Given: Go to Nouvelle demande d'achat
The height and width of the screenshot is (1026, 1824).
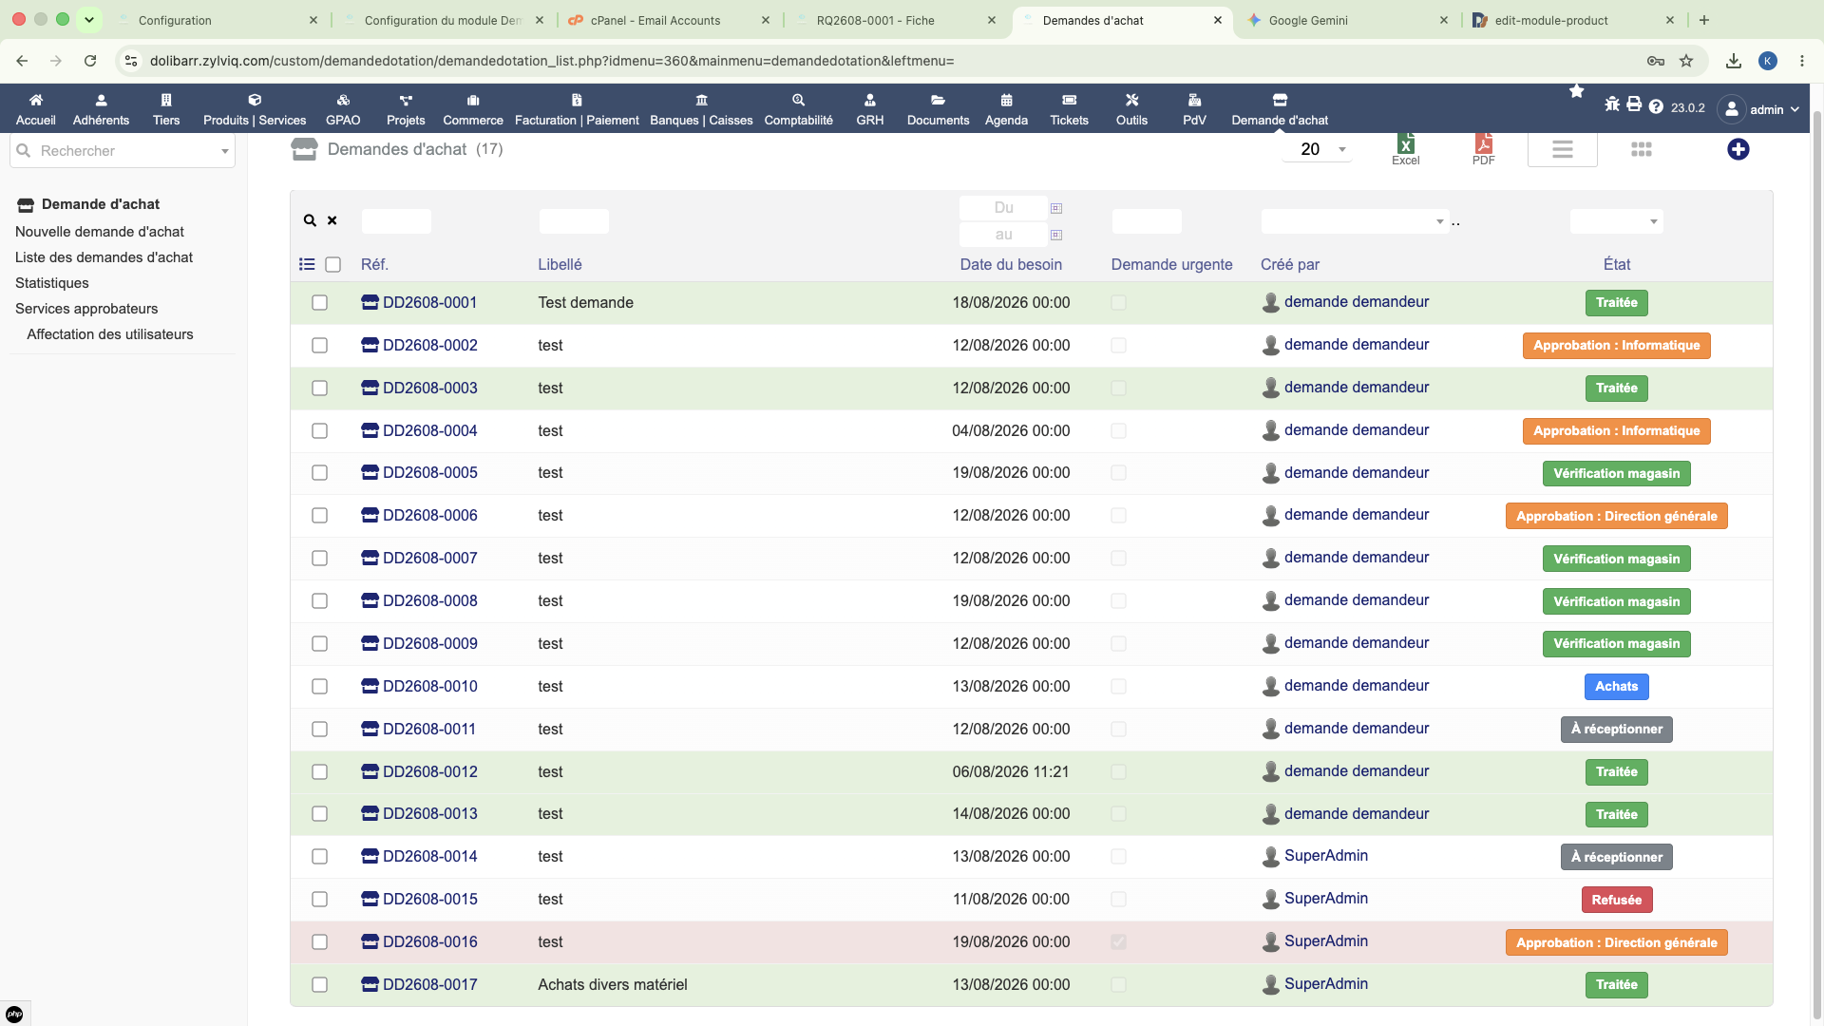Looking at the screenshot, I should click(100, 232).
